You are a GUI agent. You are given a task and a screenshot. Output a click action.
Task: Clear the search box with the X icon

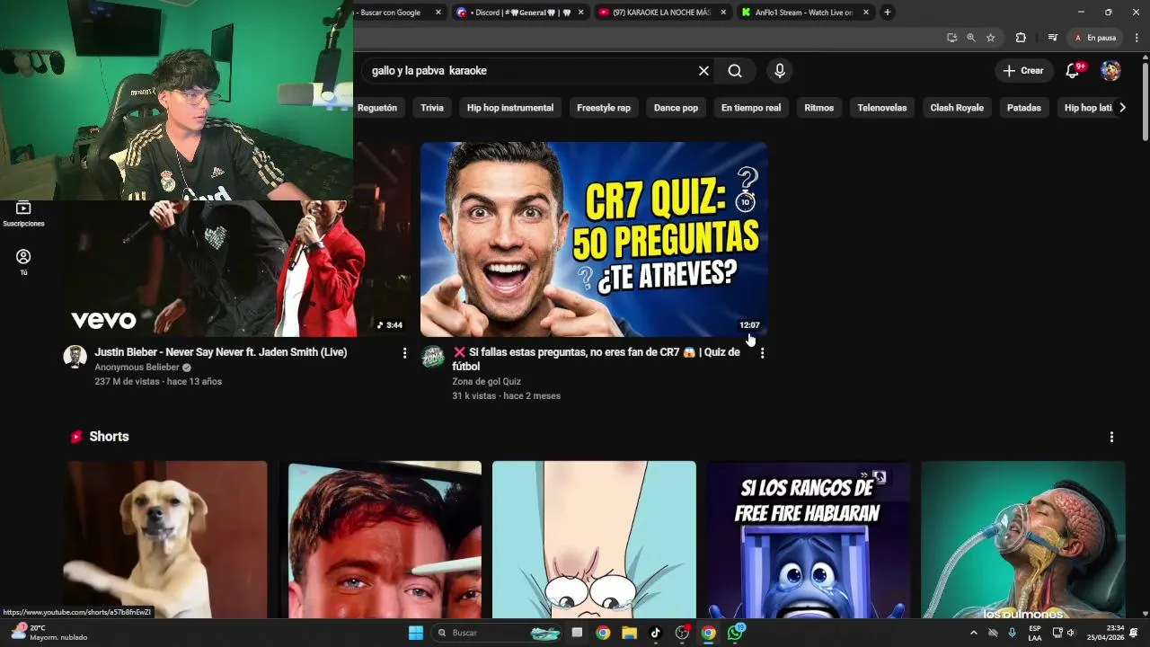pos(703,71)
